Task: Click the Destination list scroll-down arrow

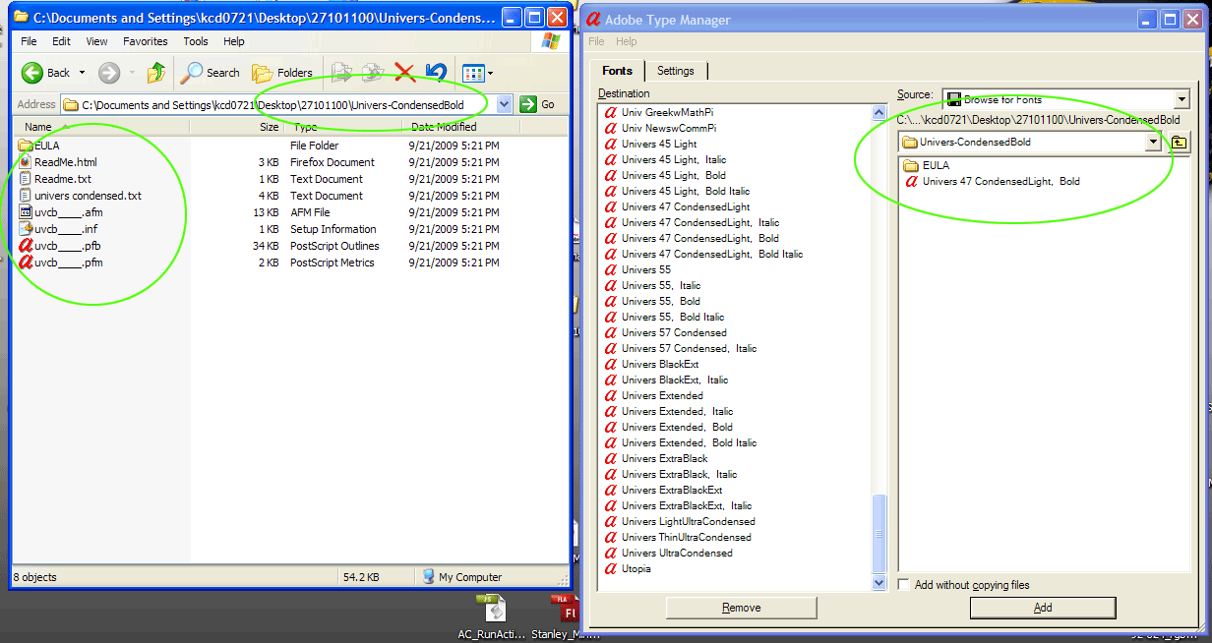Action: (879, 583)
